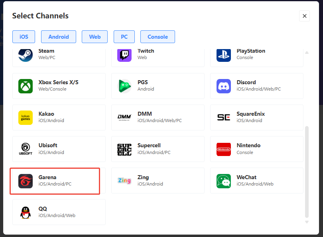323x237 pixels.
Task: Click iOS/Android/PC text under Supercell
Action: pos(154,152)
